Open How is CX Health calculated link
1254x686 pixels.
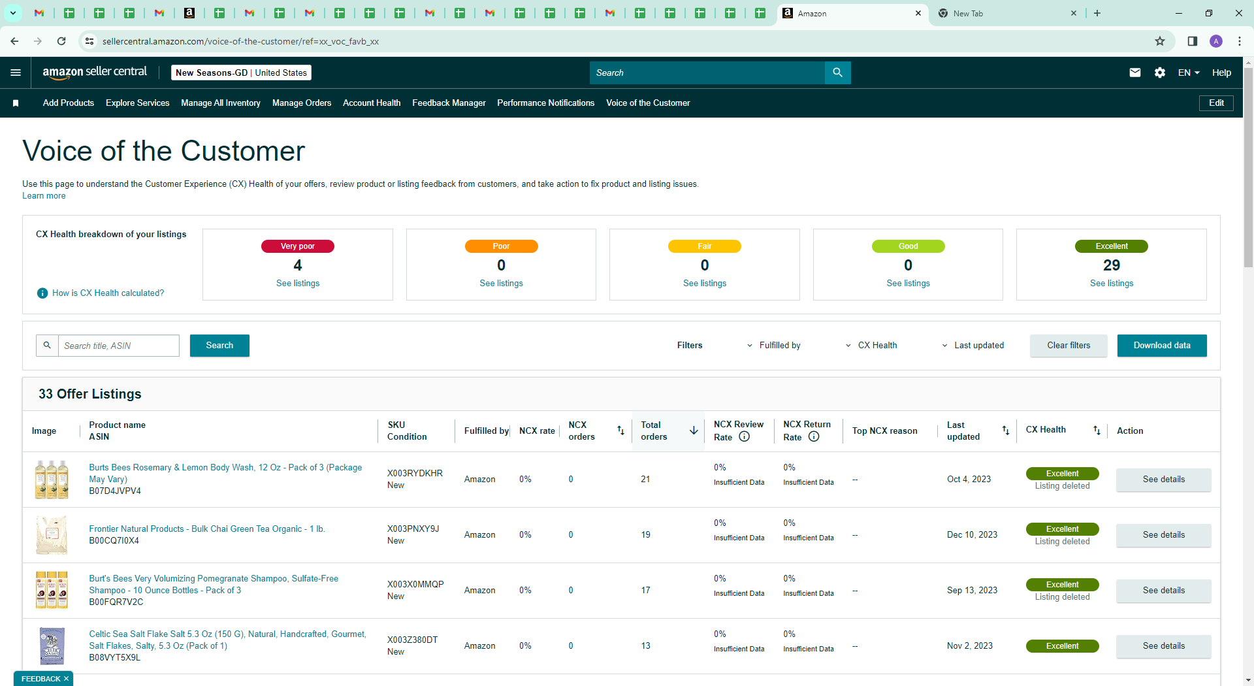(108, 293)
